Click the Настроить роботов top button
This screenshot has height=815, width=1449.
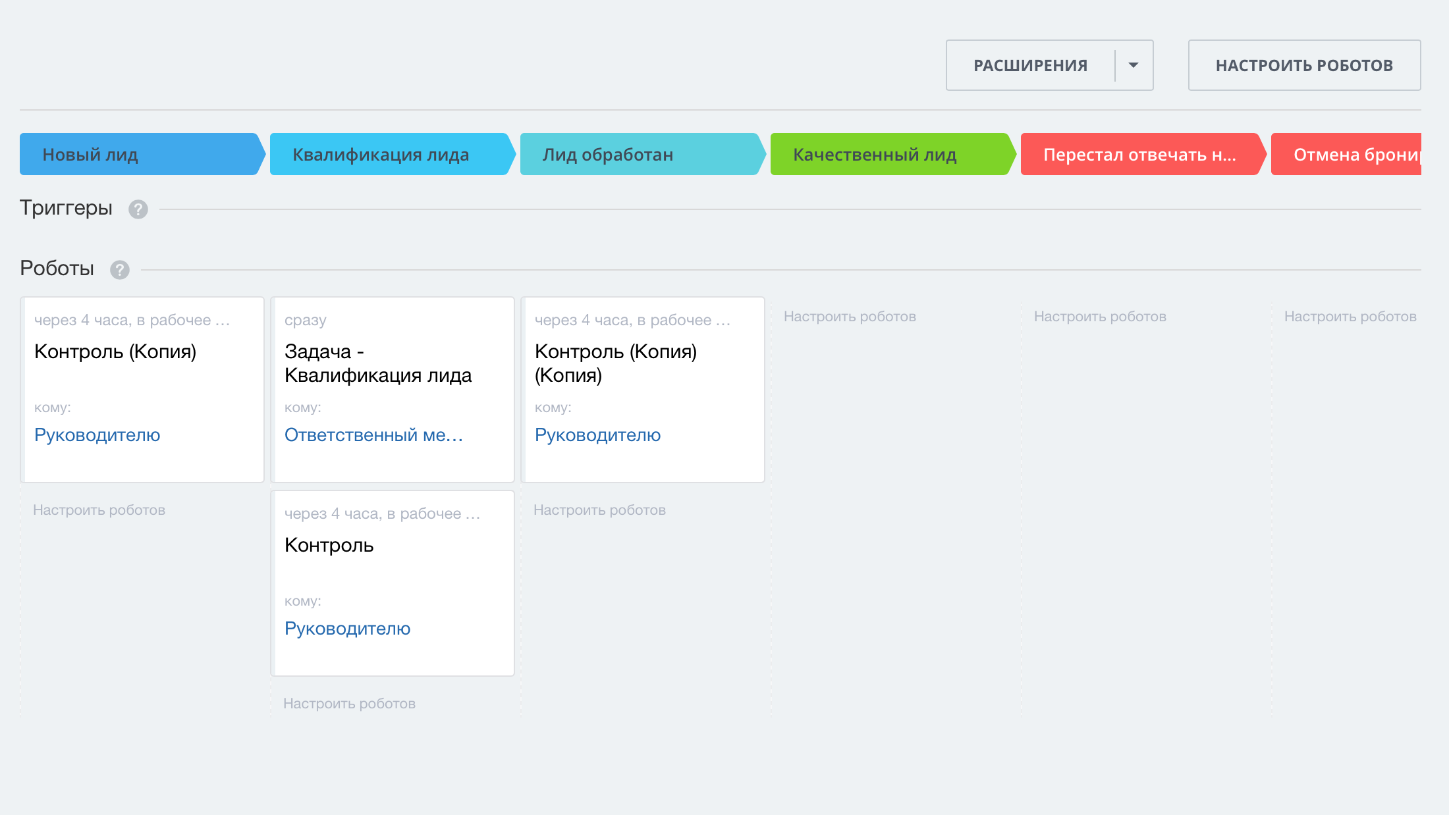tap(1303, 65)
